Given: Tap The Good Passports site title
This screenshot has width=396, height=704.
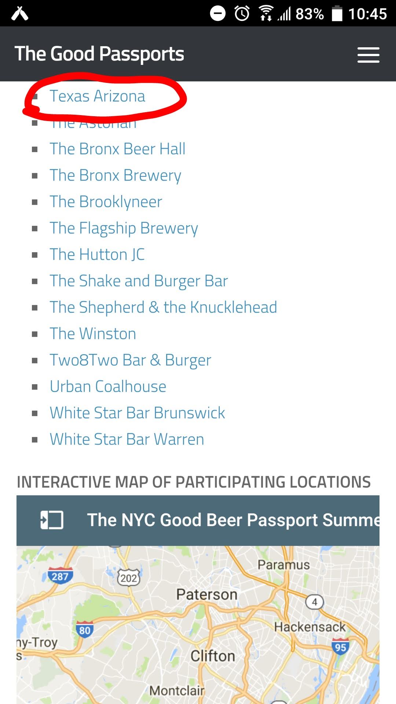Looking at the screenshot, I should [99, 54].
